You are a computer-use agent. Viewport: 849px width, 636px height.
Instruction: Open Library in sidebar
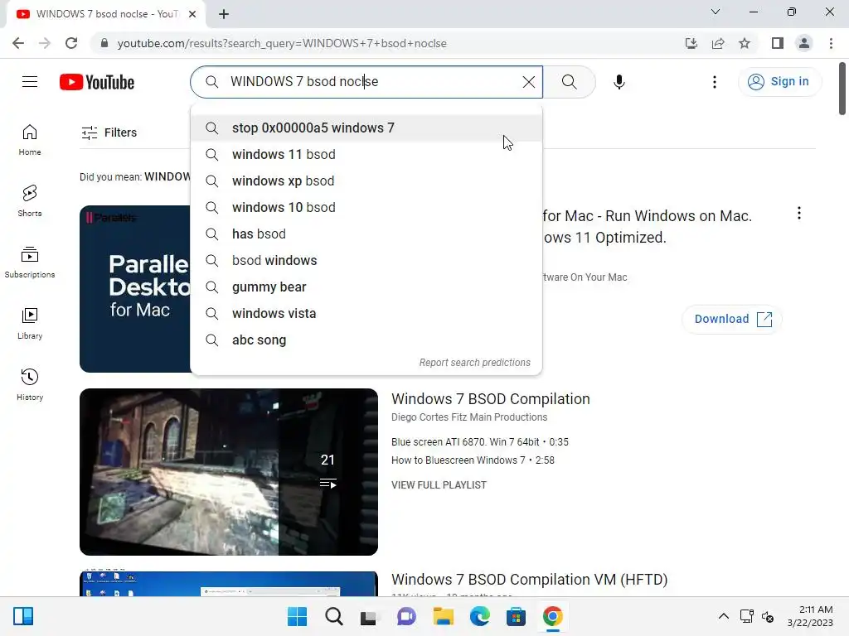click(30, 323)
